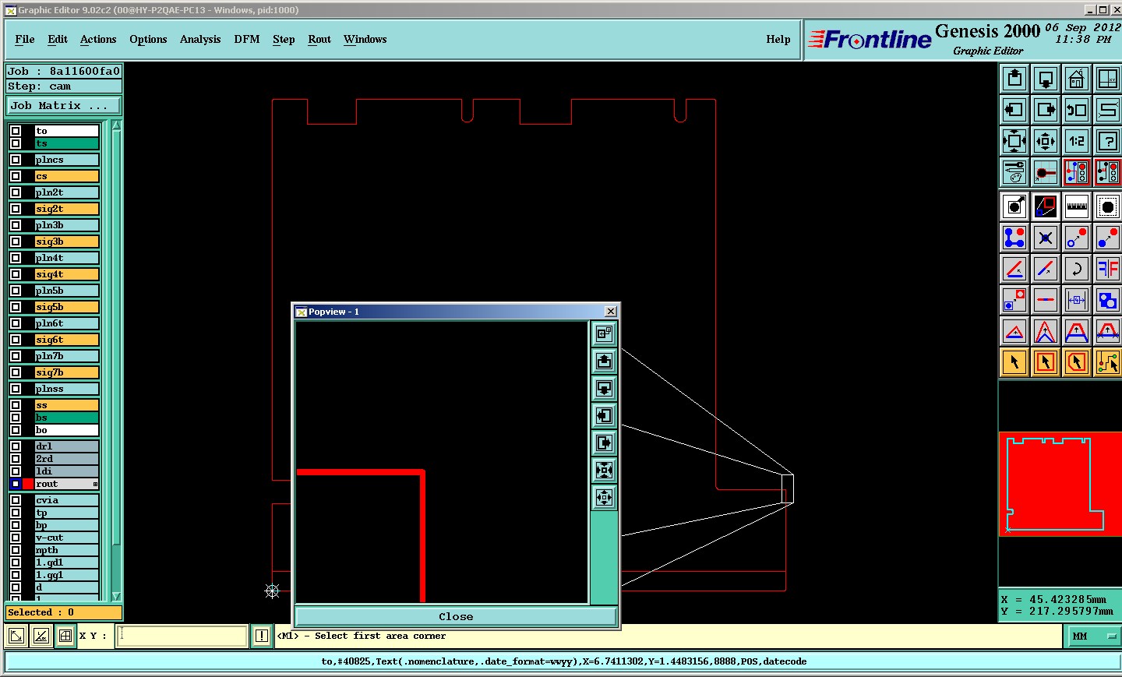Open the Analysis menu
Screen dimensions: 1122x677
(200, 40)
